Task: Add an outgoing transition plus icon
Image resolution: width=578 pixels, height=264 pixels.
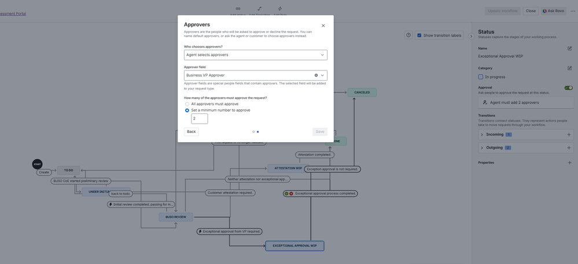Action: point(569,148)
